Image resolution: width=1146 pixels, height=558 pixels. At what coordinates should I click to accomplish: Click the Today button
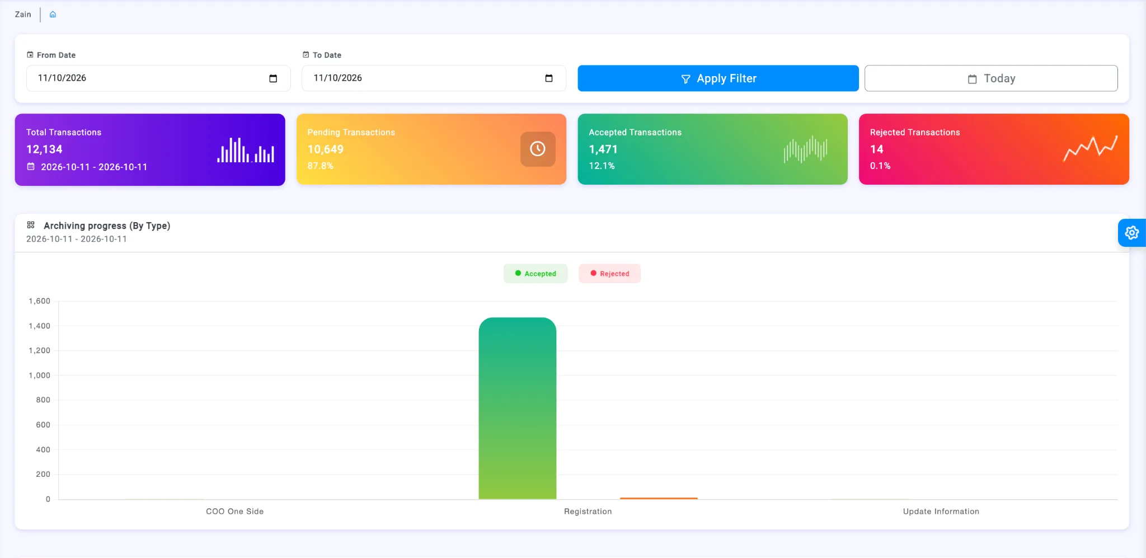pos(991,78)
